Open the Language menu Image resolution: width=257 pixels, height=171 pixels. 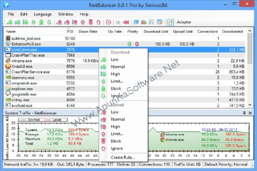click(x=42, y=14)
